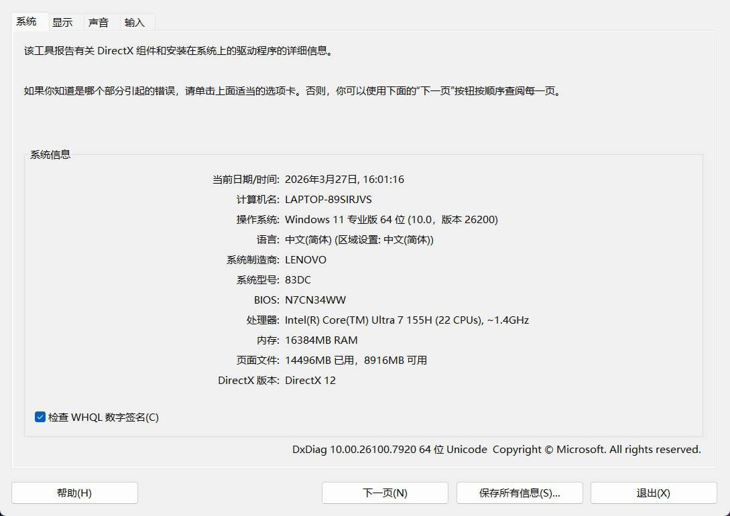Click the processor value Intel Core Ultra 7 155H
The image size is (730, 516).
[x=406, y=320]
